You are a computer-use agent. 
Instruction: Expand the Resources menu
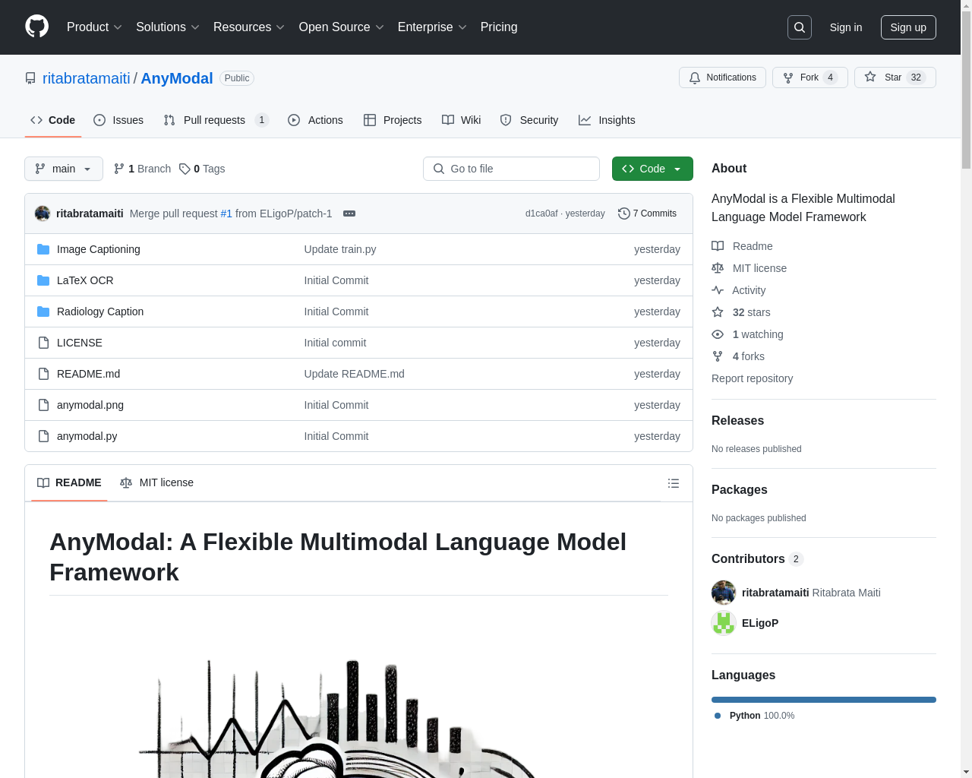249,27
